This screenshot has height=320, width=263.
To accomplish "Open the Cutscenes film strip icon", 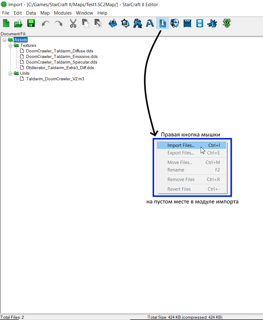I will click(x=200, y=23).
